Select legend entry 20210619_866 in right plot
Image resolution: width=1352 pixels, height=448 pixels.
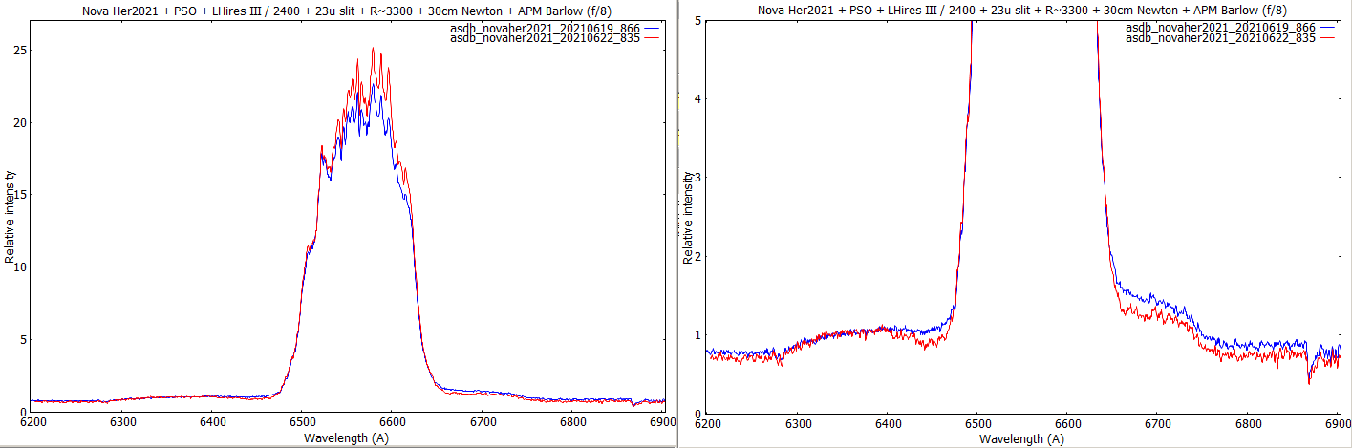point(1220,28)
